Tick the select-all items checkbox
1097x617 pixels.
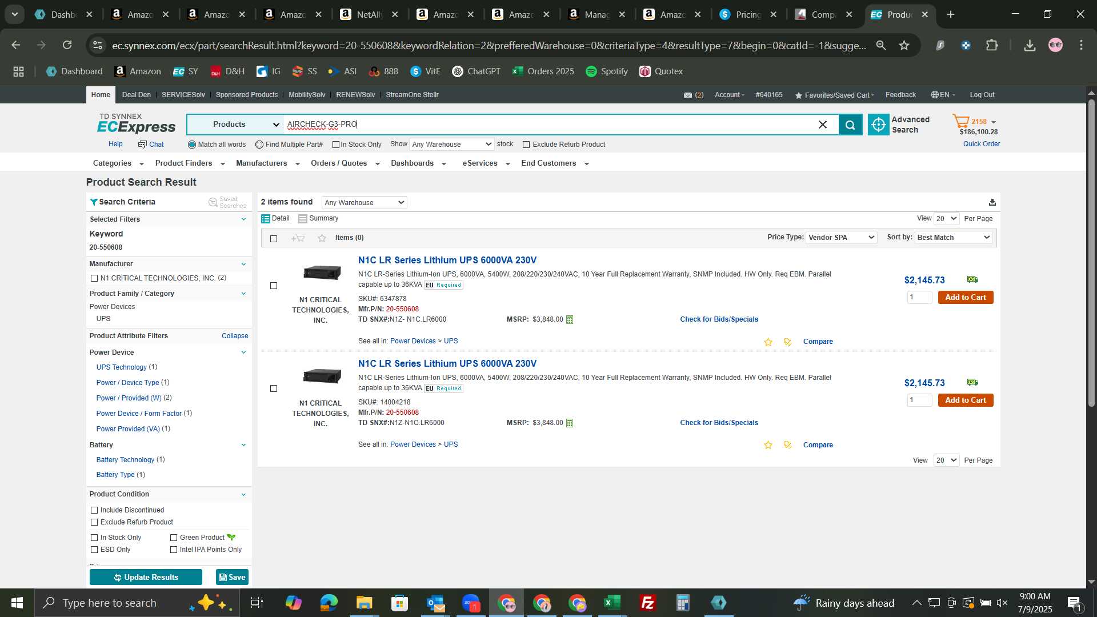(x=274, y=239)
